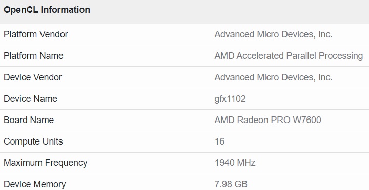The image size is (369, 190).
Task: Click the Device Vendor value Advanced Micro Devices
Action: 273,77
